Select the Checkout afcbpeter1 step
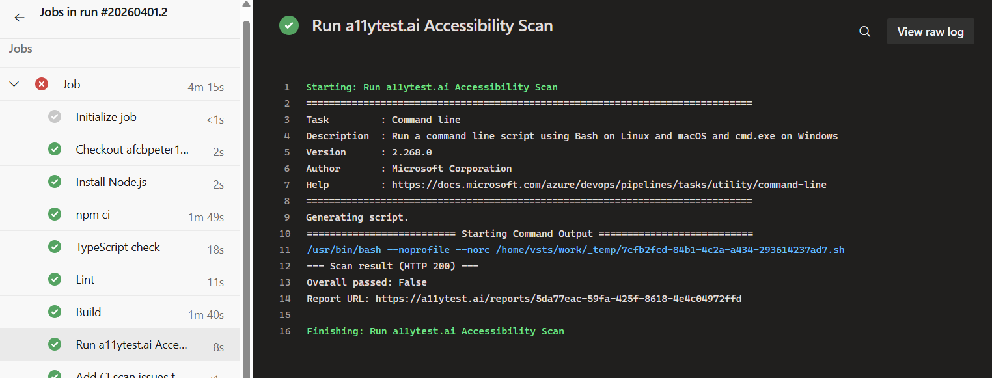992x378 pixels. click(131, 149)
